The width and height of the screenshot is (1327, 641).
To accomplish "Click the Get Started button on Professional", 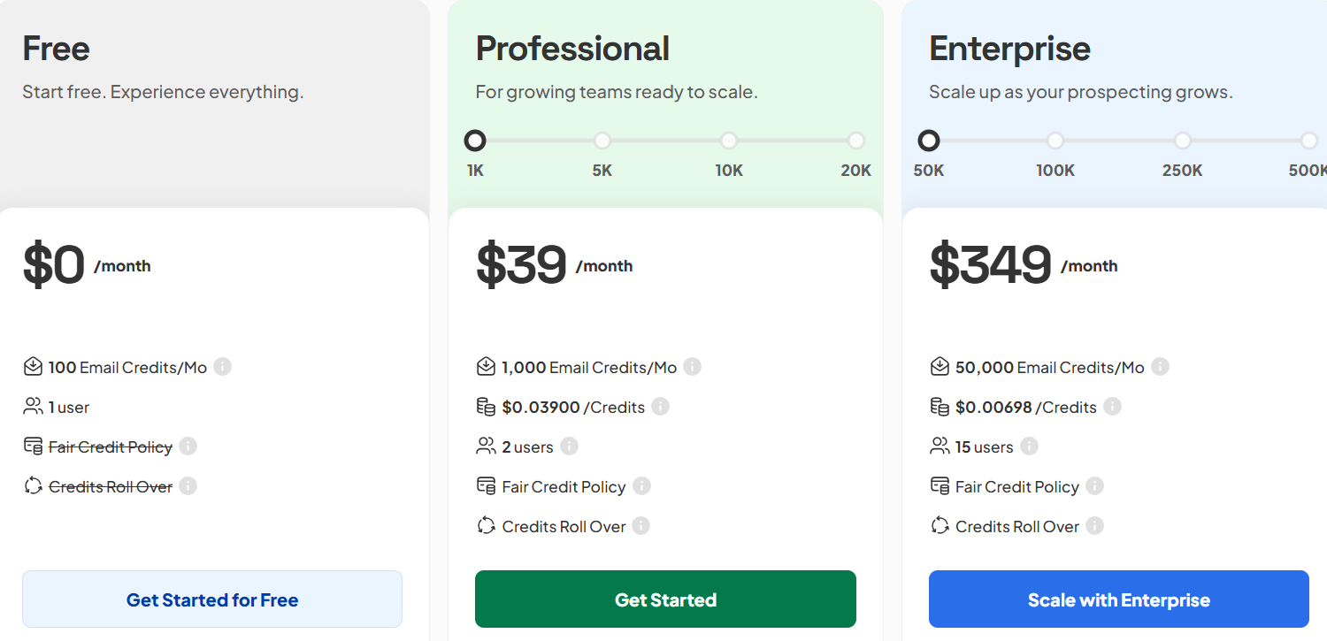I will click(665, 599).
